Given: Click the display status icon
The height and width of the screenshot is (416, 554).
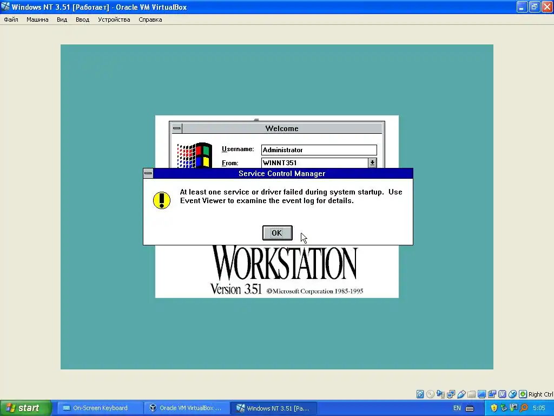Looking at the screenshot, I should pos(482,394).
